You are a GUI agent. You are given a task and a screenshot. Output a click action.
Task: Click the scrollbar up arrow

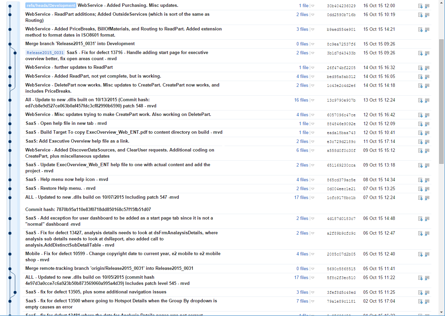(x=442, y=3)
